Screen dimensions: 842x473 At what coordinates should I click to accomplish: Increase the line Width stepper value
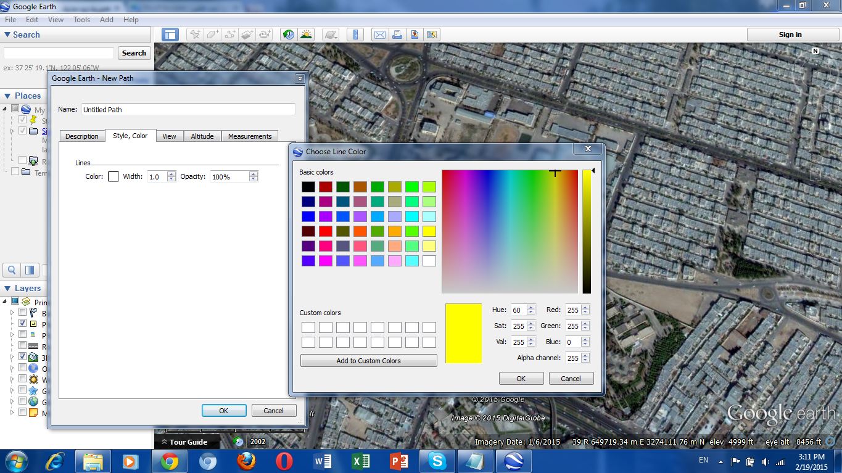point(171,174)
